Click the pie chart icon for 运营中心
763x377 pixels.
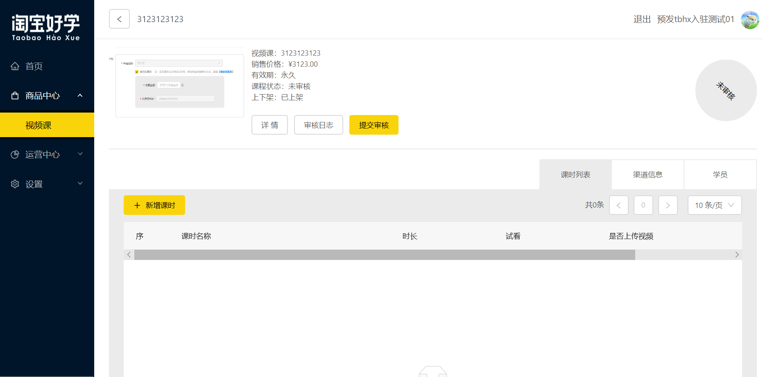[15, 154]
